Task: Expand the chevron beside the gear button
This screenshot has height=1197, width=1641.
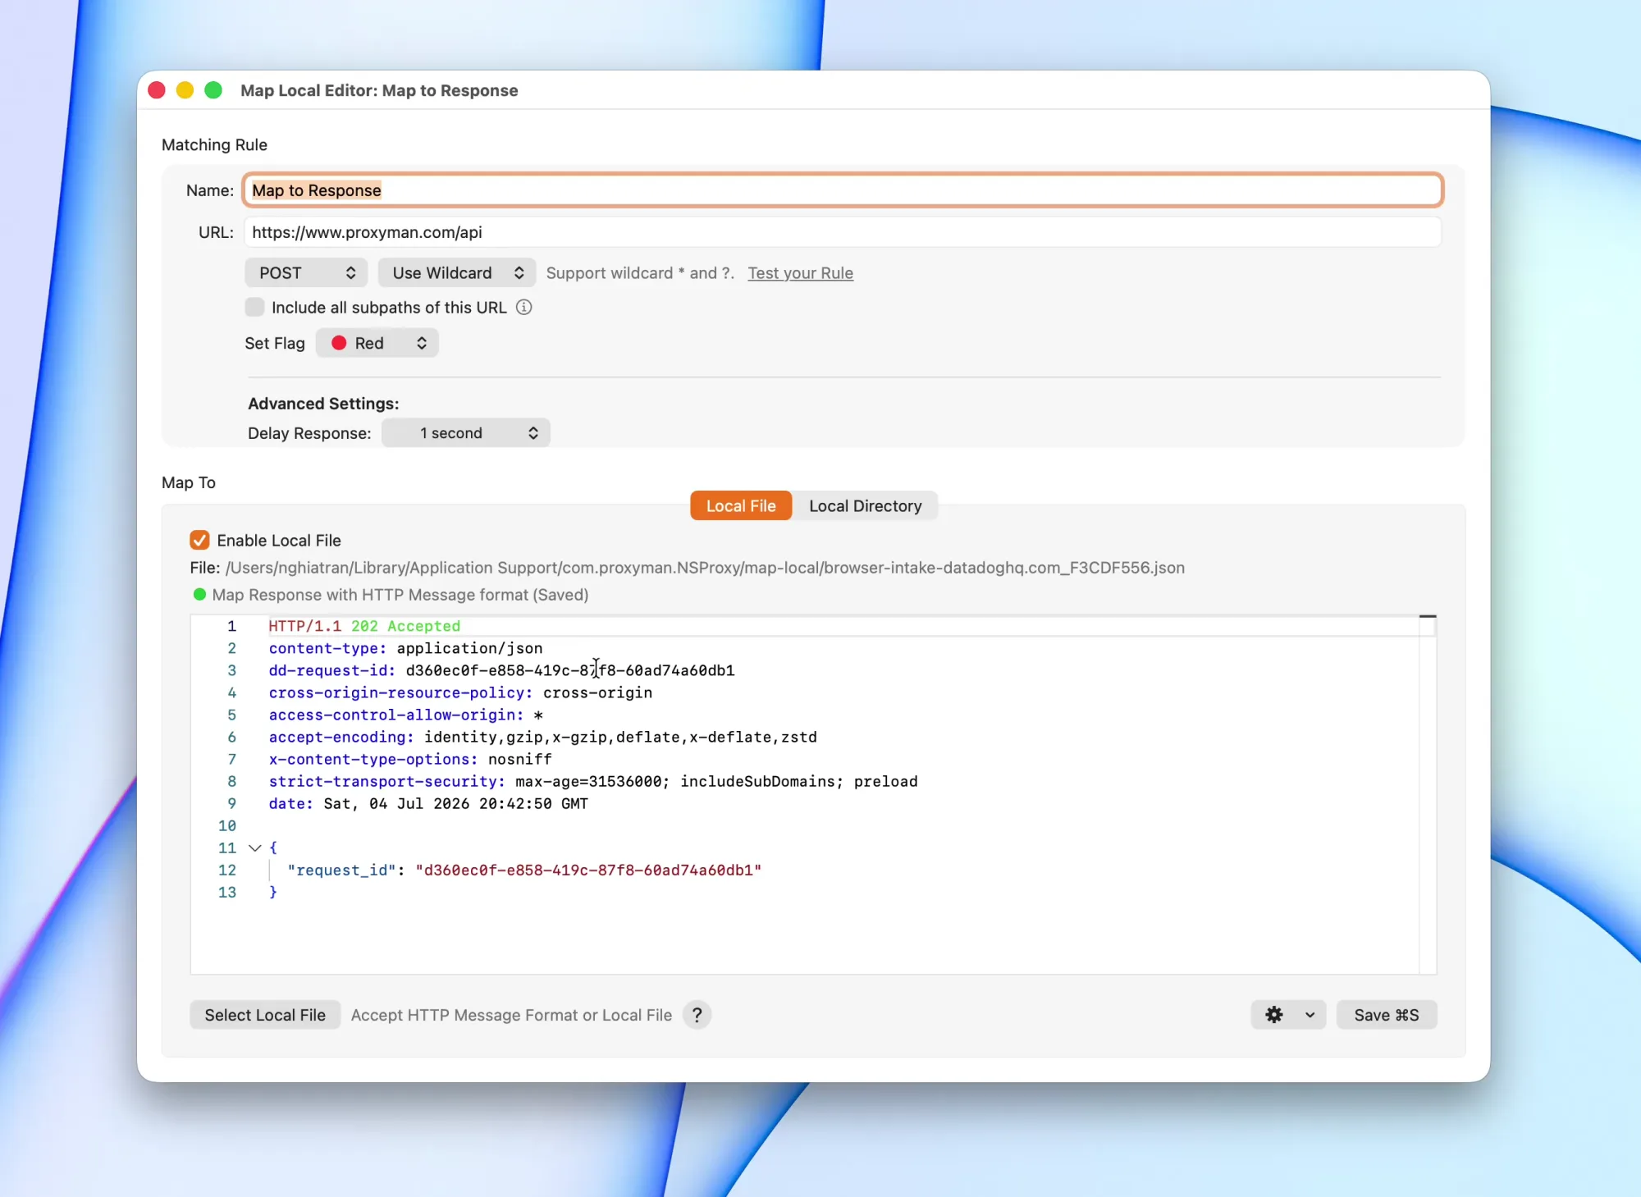Action: pos(1310,1015)
